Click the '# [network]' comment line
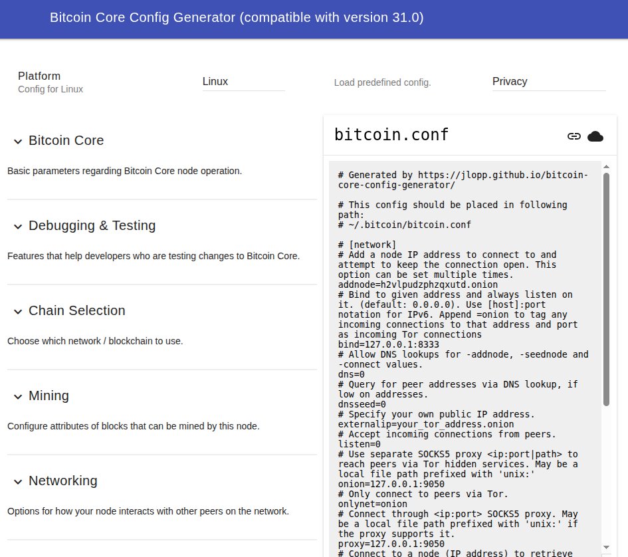This screenshot has width=628, height=557. 367,245
